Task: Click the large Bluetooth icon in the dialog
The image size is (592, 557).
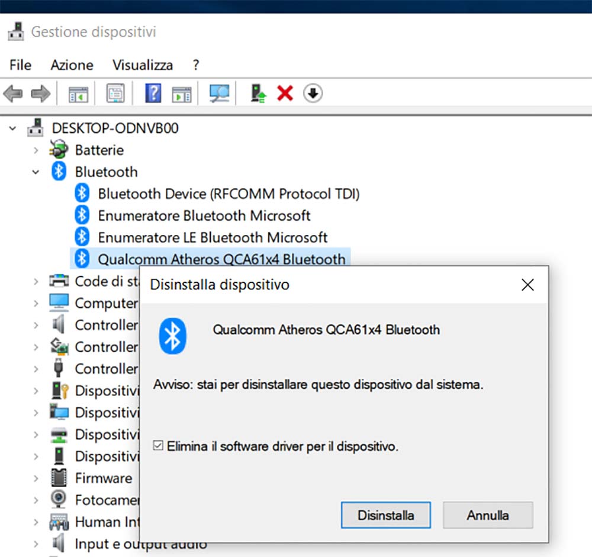Action: pos(172,336)
